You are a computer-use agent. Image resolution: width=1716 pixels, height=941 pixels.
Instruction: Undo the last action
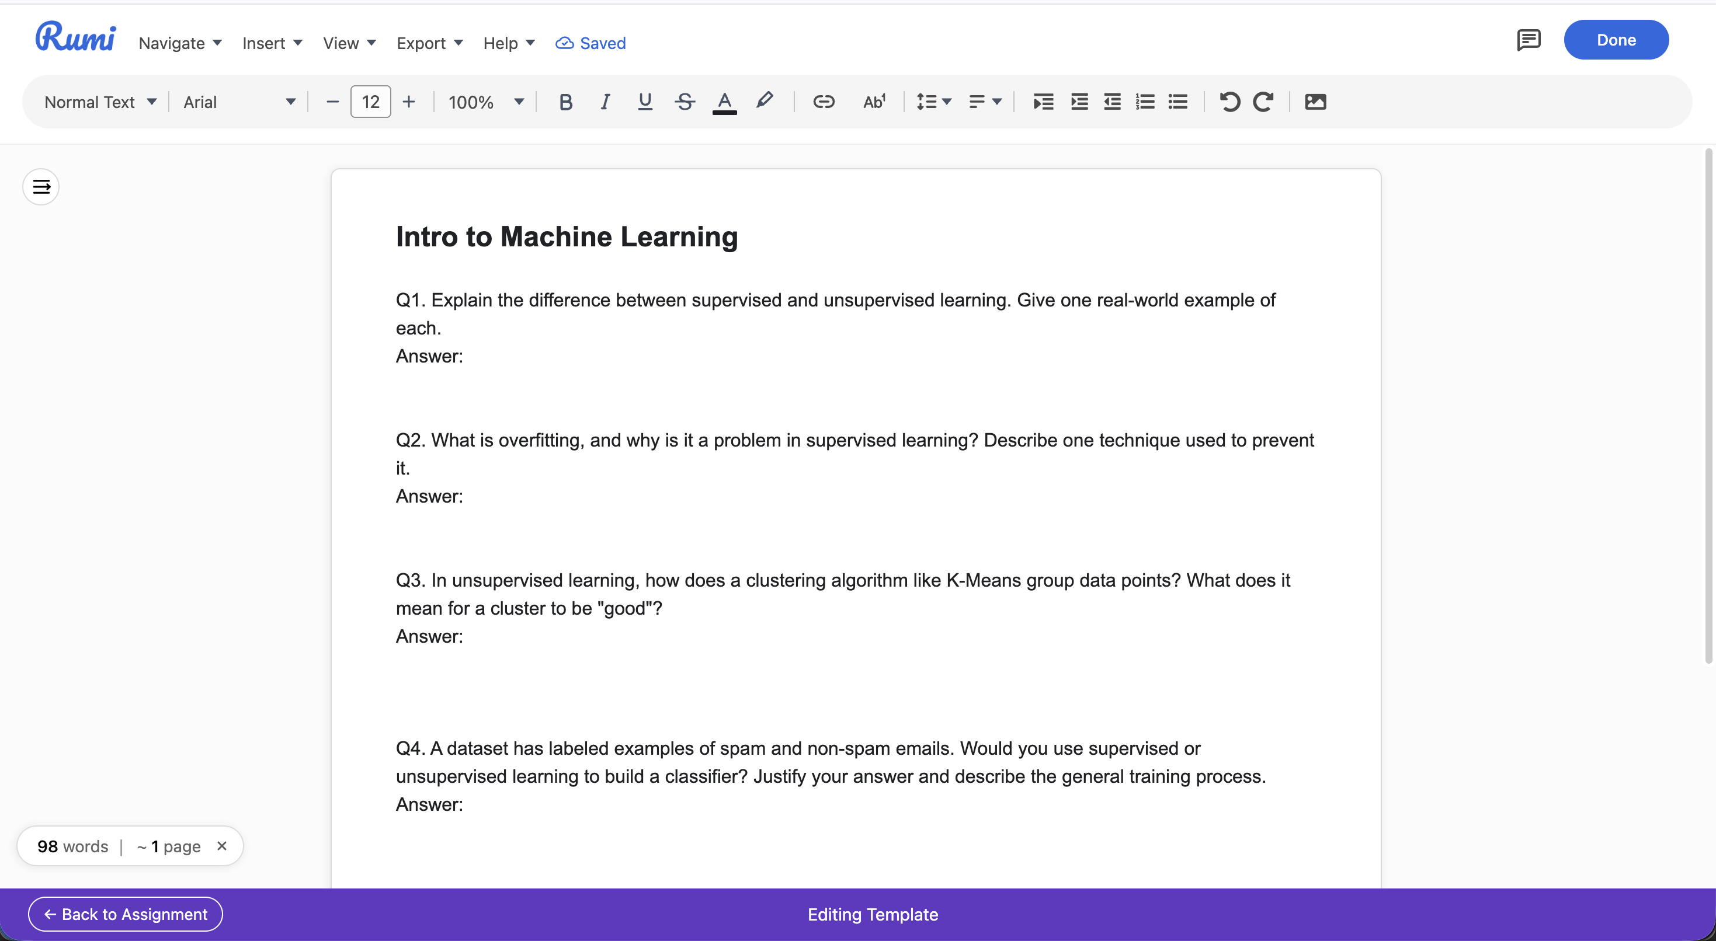[x=1229, y=102]
